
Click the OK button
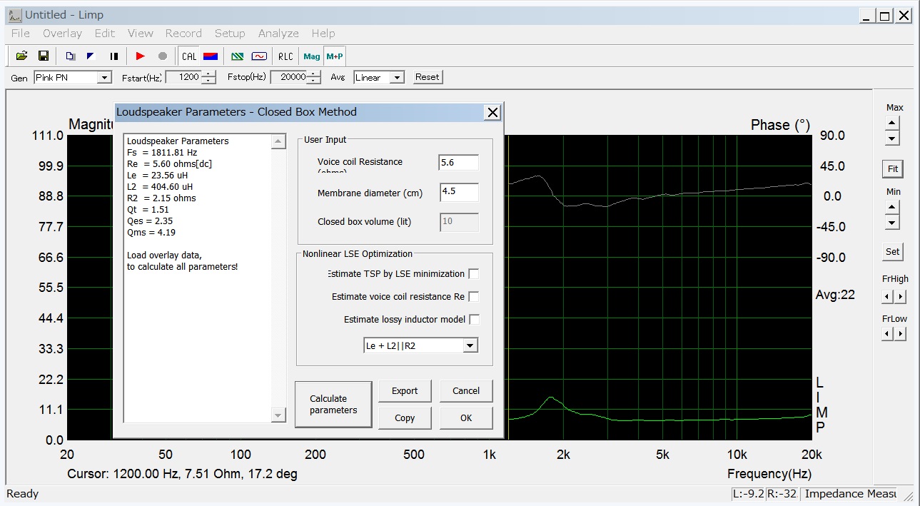(x=466, y=418)
